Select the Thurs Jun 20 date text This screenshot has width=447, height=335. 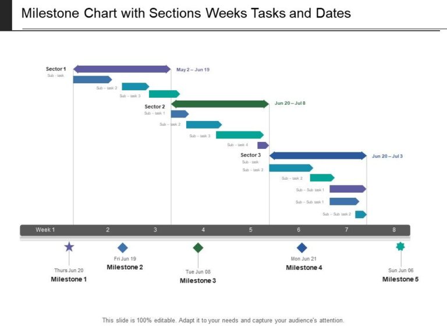pos(69,270)
